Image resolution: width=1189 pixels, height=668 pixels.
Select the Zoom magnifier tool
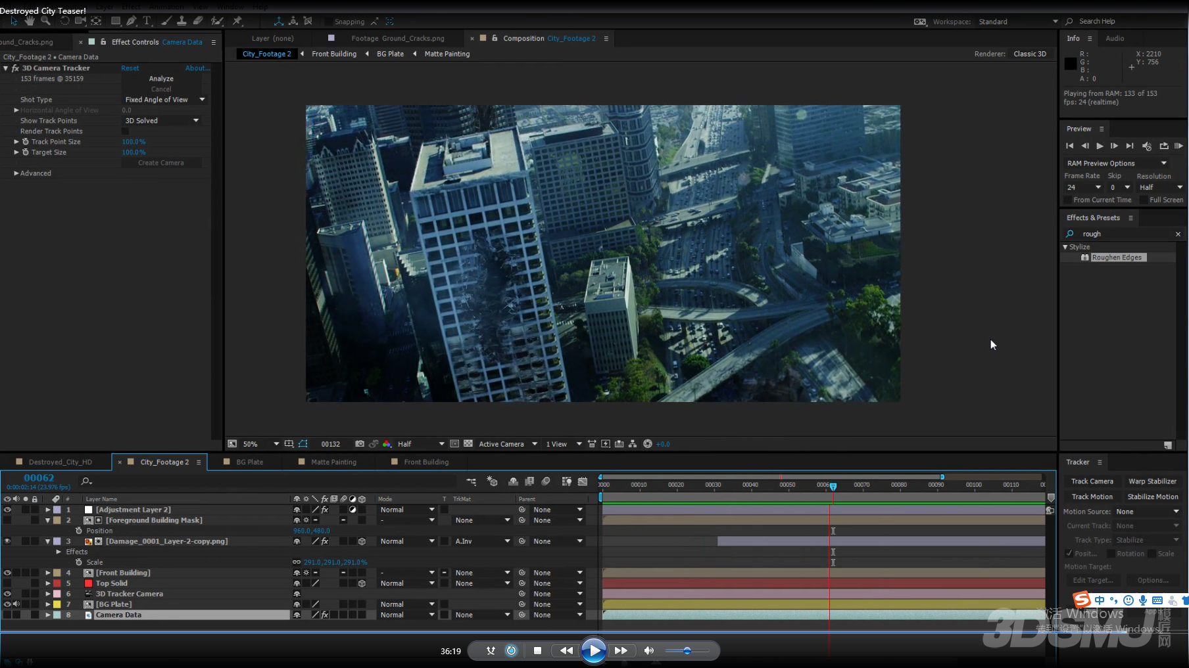pyautogui.click(x=45, y=21)
